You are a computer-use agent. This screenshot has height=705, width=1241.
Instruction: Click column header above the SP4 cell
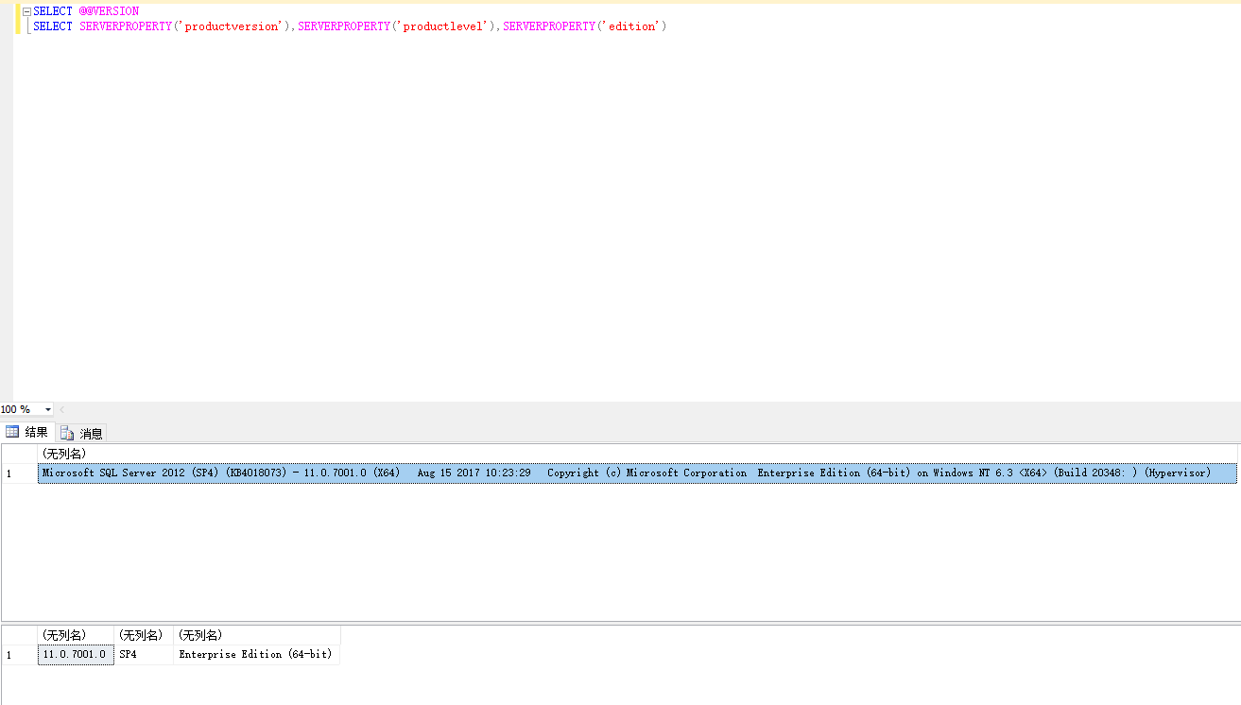[143, 635]
